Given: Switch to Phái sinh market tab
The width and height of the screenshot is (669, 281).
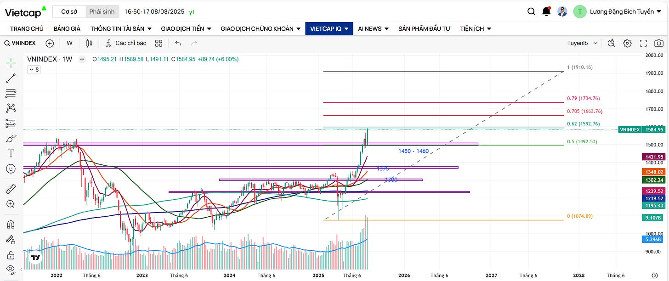Looking at the screenshot, I should (102, 11).
